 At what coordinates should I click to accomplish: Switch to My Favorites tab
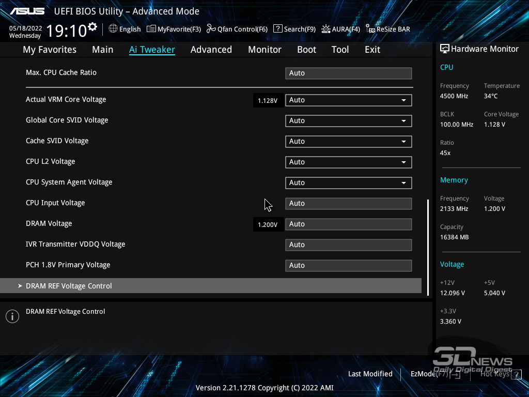(x=50, y=50)
